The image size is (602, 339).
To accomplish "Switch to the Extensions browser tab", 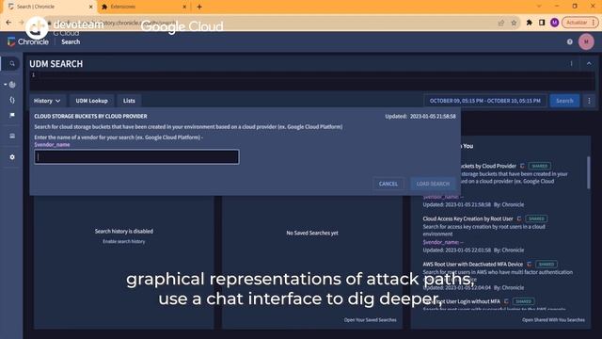I will 144,7.
